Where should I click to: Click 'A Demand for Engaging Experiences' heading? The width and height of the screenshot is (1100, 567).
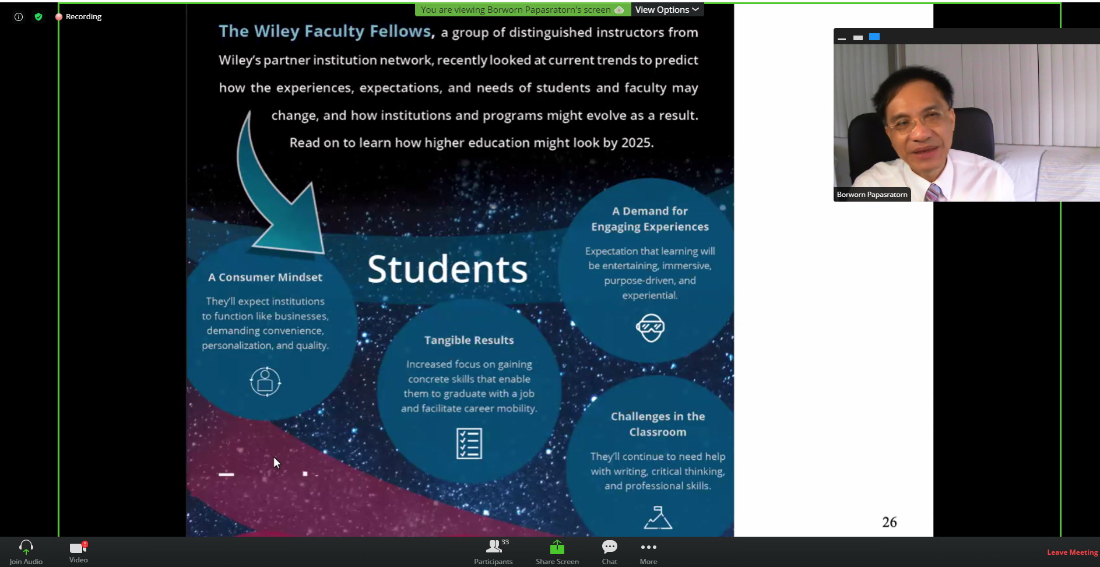coord(650,219)
